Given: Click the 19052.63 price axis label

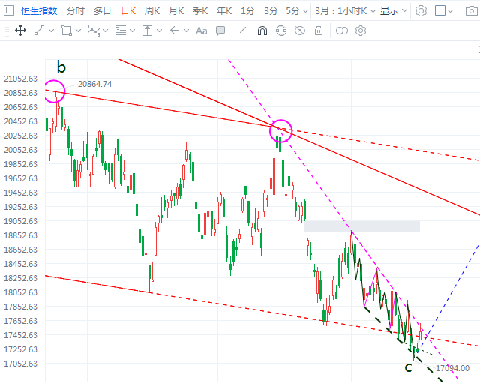Looking at the screenshot, I should 20,221.
